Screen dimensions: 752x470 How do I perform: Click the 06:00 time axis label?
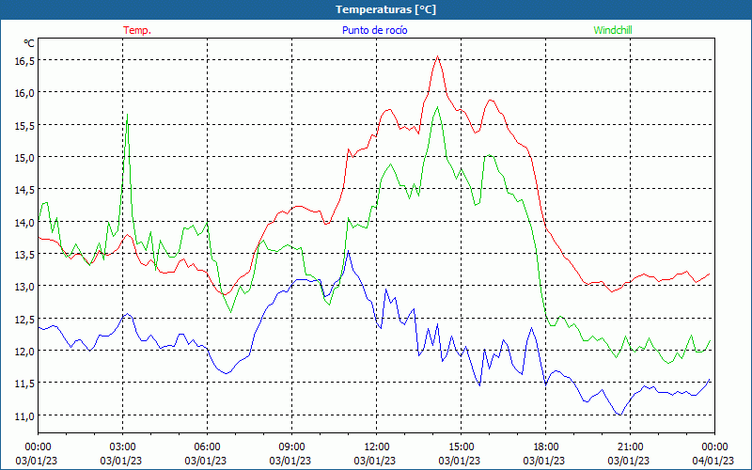[x=207, y=446]
